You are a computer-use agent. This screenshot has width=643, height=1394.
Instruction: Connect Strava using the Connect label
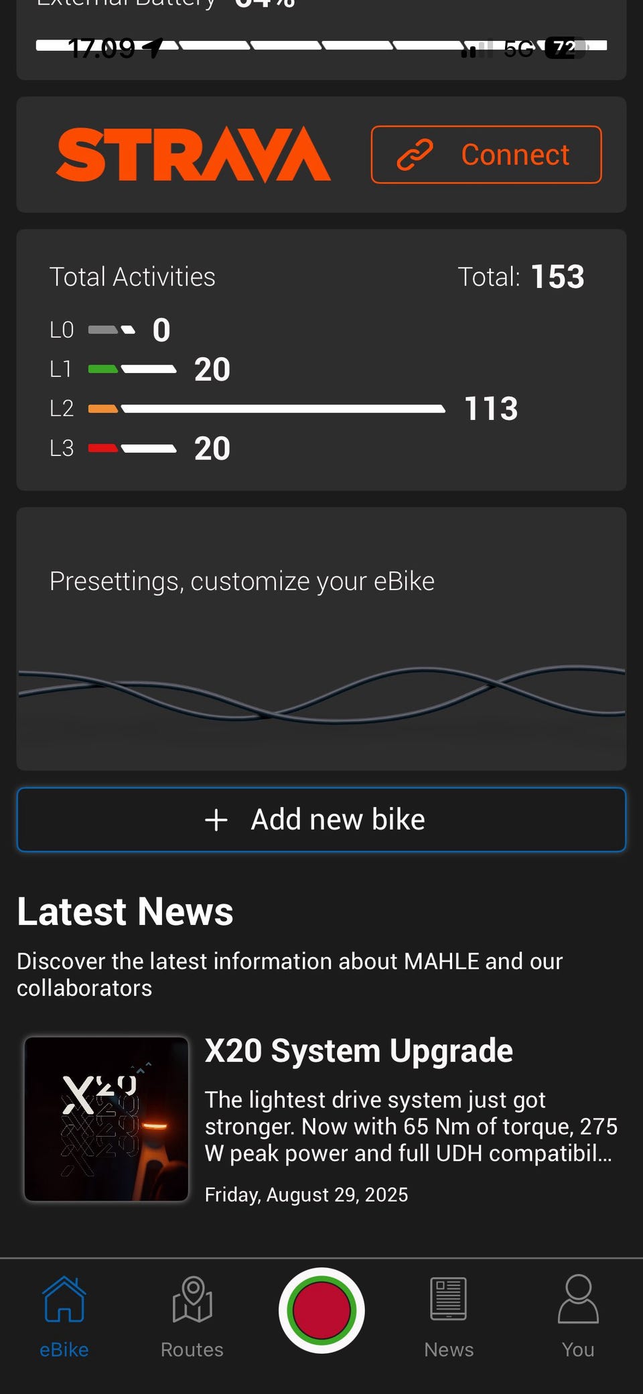tap(514, 155)
